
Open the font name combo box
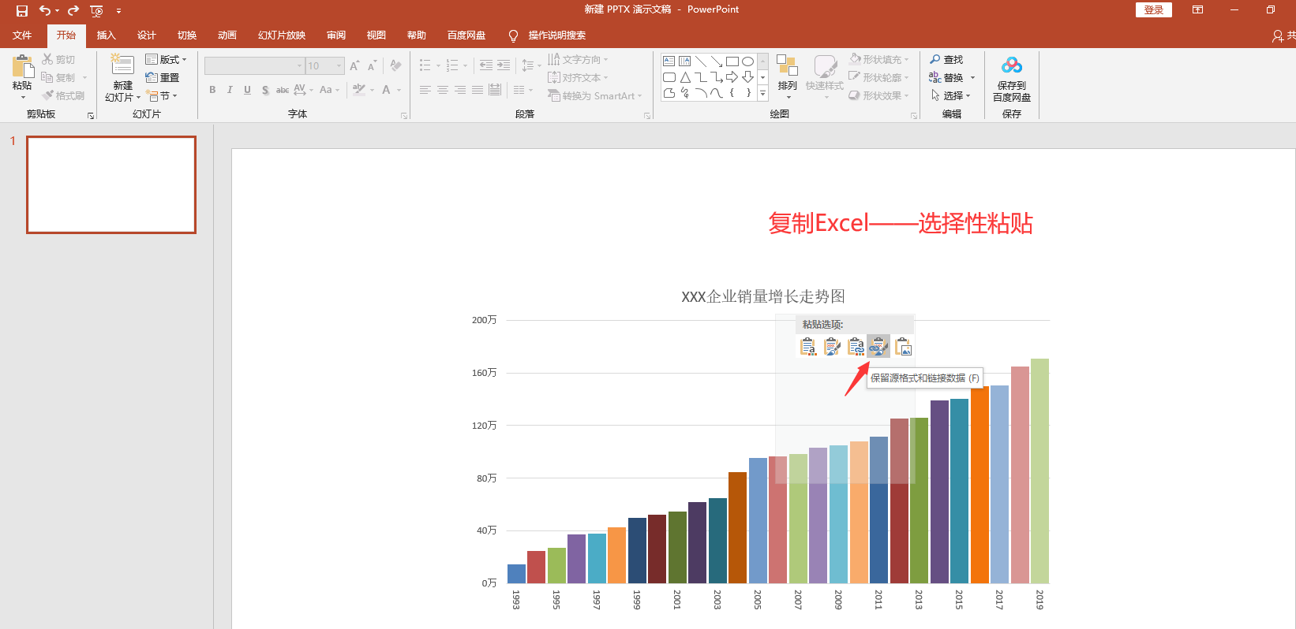(x=255, y=65)
